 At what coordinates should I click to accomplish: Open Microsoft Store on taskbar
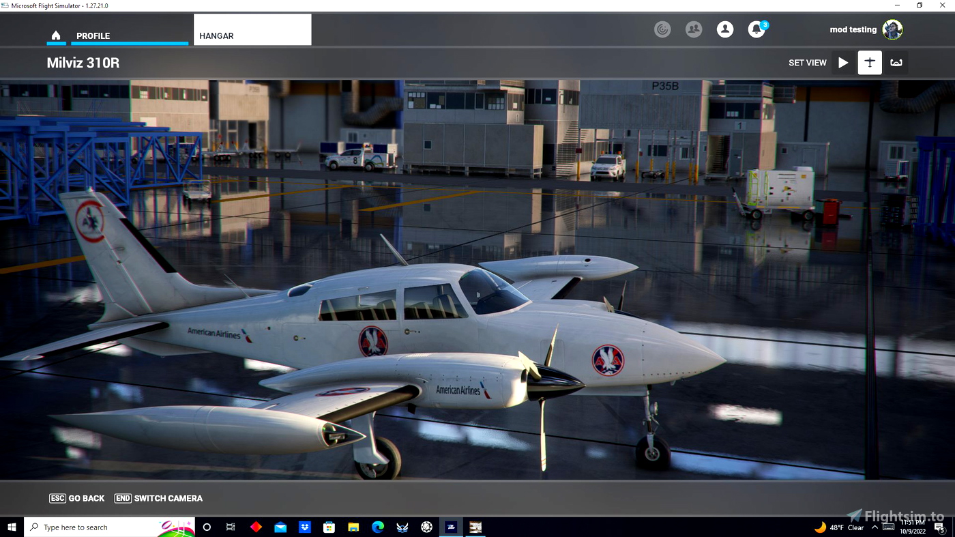[329, 527]
